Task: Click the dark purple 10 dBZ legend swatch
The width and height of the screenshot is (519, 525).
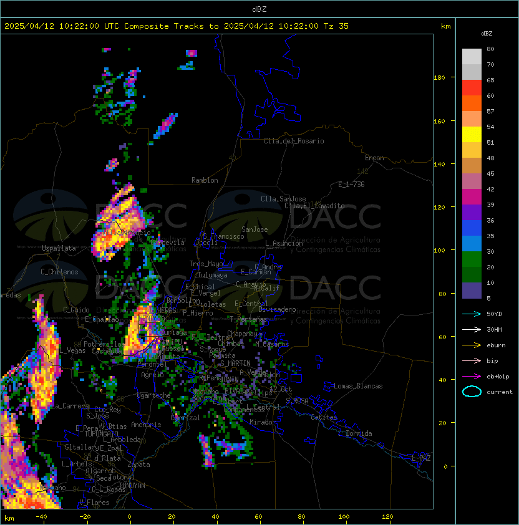Action: [x=472, y=291]
